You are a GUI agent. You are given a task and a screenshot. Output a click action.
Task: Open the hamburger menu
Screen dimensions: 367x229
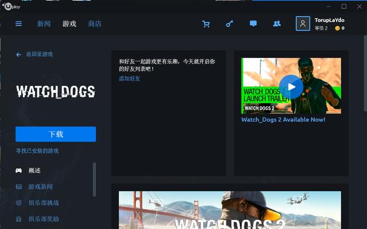pyautogui.click(x=19, y=23)
